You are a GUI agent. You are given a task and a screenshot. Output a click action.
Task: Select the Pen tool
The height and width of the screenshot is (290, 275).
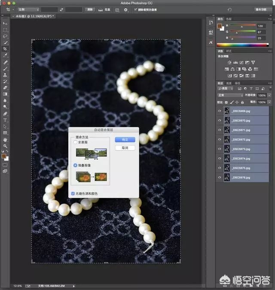[x=5, y=114]
